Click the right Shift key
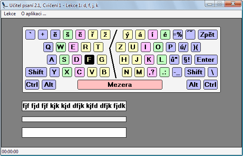 point(195,72)
